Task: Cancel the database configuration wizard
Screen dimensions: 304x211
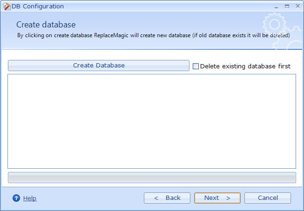Action: pyautogui.click(x=268, y=198)
